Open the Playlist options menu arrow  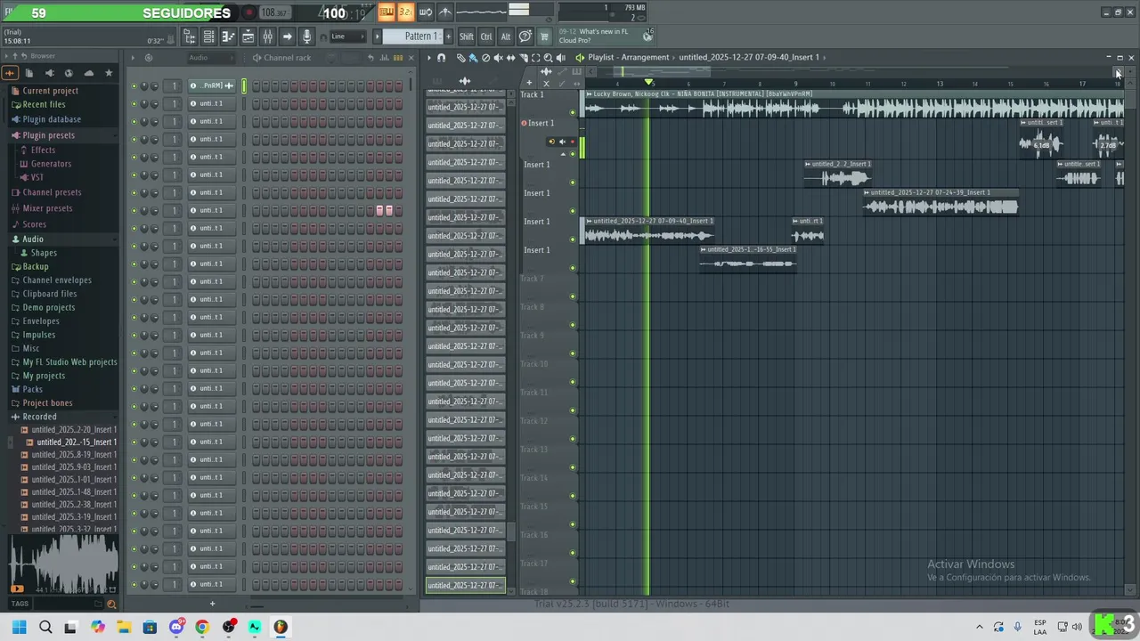tap(428, 57)
